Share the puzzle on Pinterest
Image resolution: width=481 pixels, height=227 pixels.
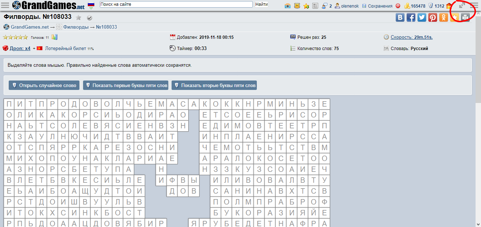click(433, 17)
